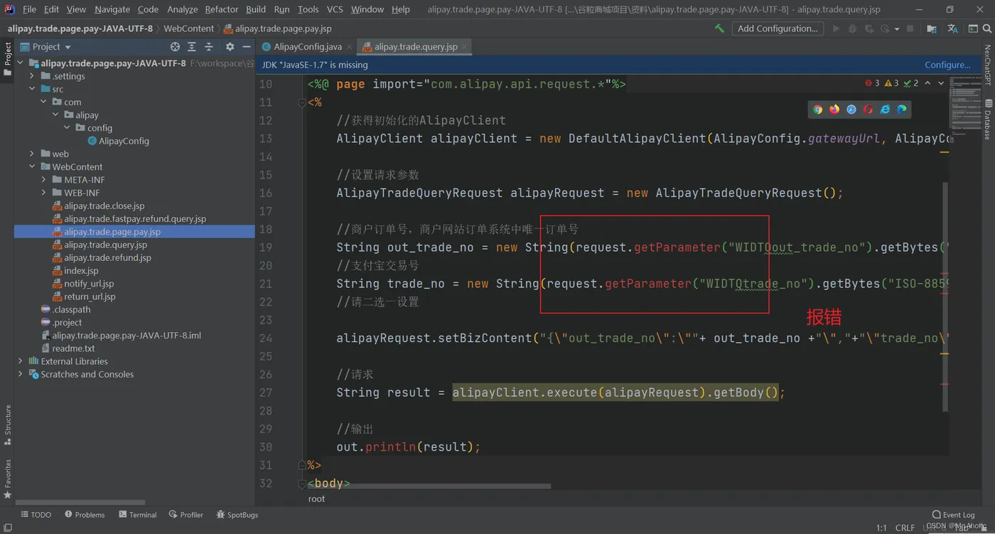Open the Favorites side tab
The height and width of the screenshot is (534, 995).
8,479
